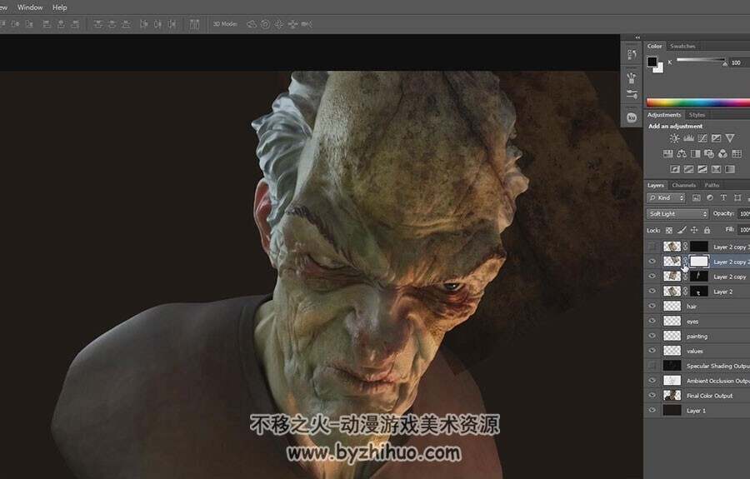Open the Brush Presets panel icon

coord(632,77)
